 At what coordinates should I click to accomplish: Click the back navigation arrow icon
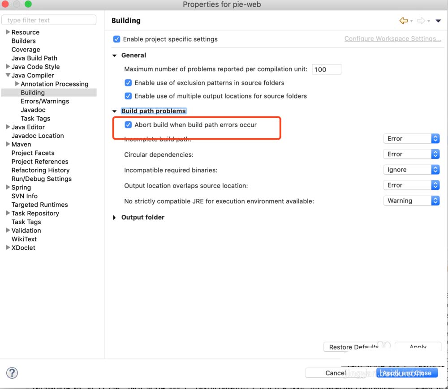[403, 21]
